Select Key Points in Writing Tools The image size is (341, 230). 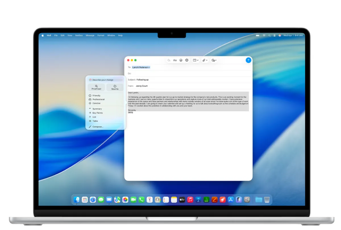[x=96, y=113]
